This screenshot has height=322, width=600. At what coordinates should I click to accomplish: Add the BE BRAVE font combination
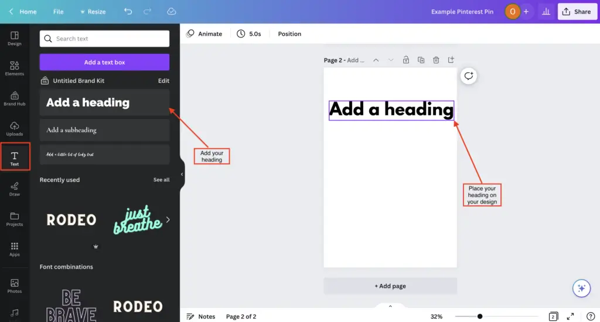71,306
